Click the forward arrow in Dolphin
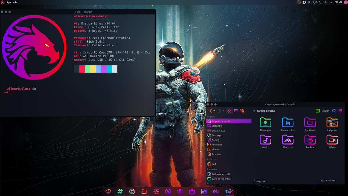This screenshot has width=348, height=196. pyautogui.click(x=219, y=111)
